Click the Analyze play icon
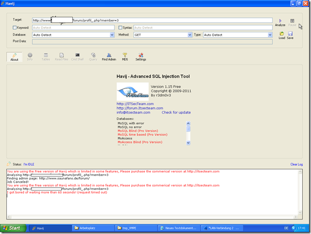 280,21
